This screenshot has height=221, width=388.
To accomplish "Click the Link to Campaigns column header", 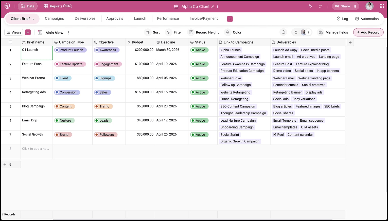I will tap(244, 42).
